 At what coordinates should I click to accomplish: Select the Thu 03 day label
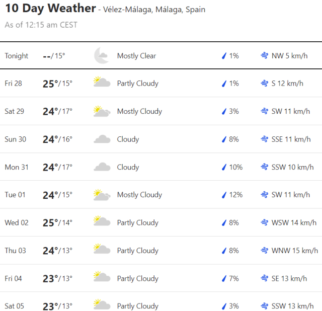point(15,251)
